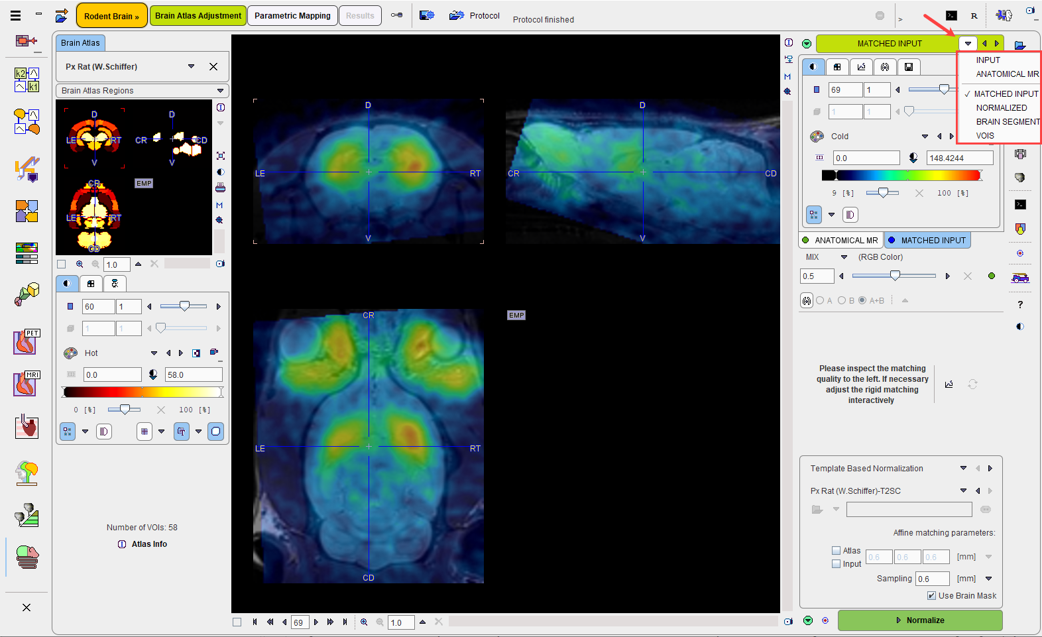
Task: Select ANATOMICAL MR from the image list
Action: [x=1008, y=74]
